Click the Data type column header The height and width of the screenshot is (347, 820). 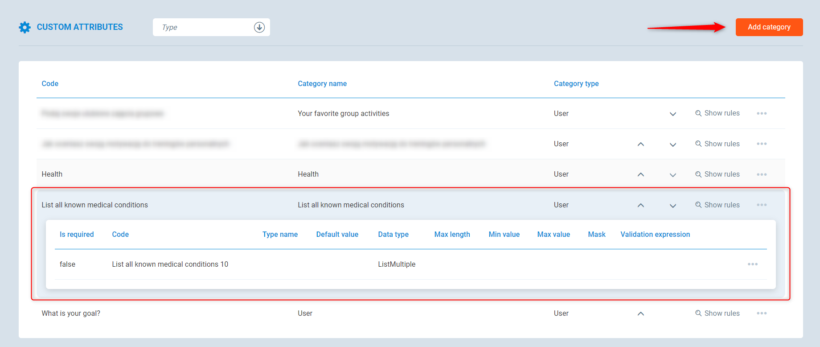(x=393, y=235)
